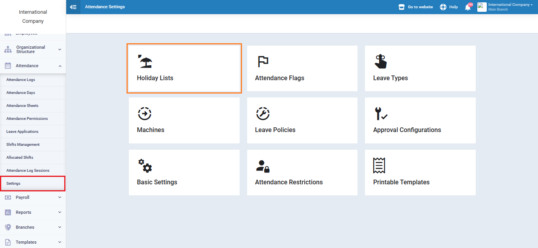Click the Leave Policies wrench icon

coord(262,114)
